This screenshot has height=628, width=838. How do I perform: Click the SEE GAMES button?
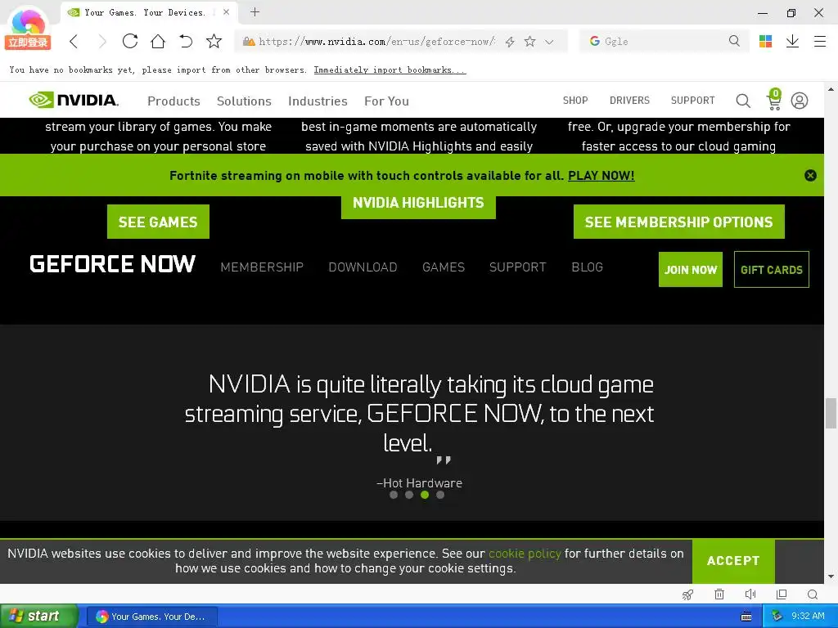point(158,222)
